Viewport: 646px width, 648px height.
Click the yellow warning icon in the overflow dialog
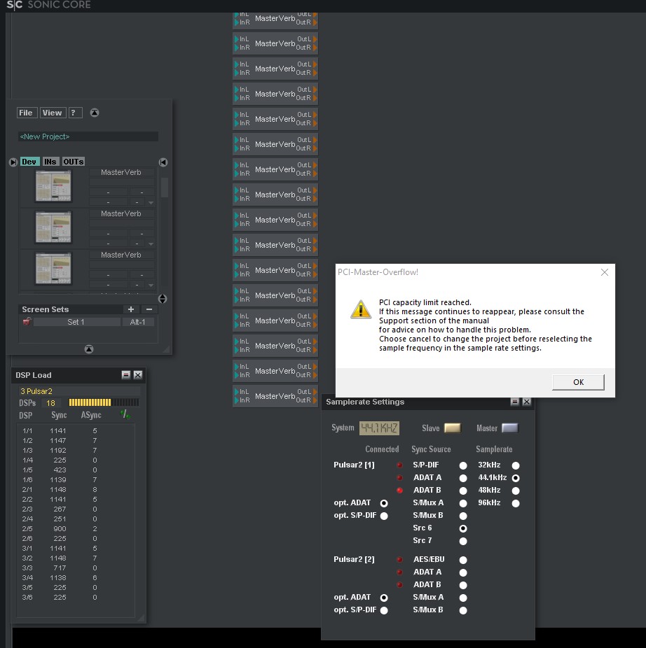click(361, 309)
